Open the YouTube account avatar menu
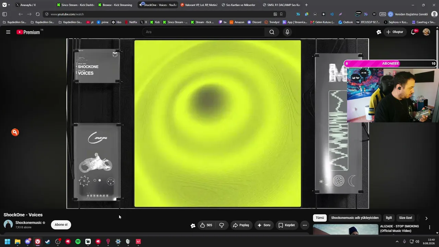The width and height of the screenshot is (439, 247). coord(426,32)
